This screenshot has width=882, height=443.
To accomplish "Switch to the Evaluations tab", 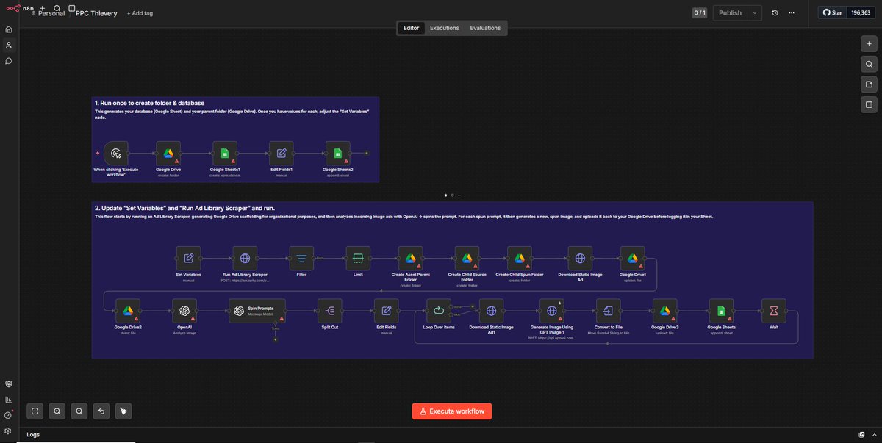I will (485, 28).
